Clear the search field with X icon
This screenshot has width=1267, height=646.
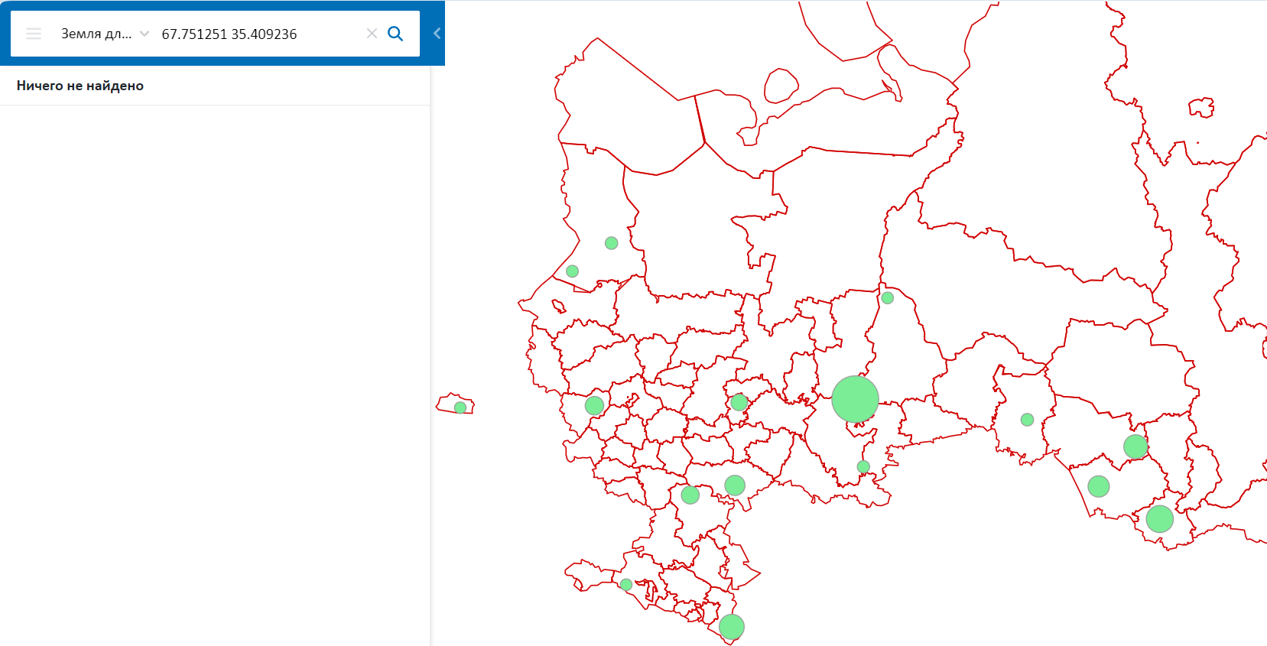pos(372,34)
